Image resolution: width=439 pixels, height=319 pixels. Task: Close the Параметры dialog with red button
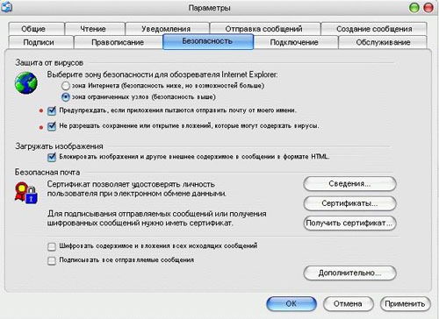tap(428, 8)
